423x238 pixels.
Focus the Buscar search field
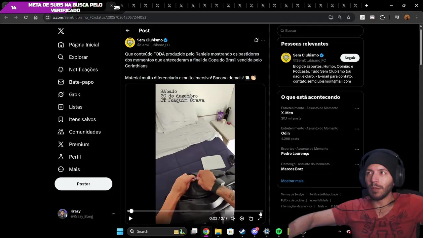click(x=320, y=30)
